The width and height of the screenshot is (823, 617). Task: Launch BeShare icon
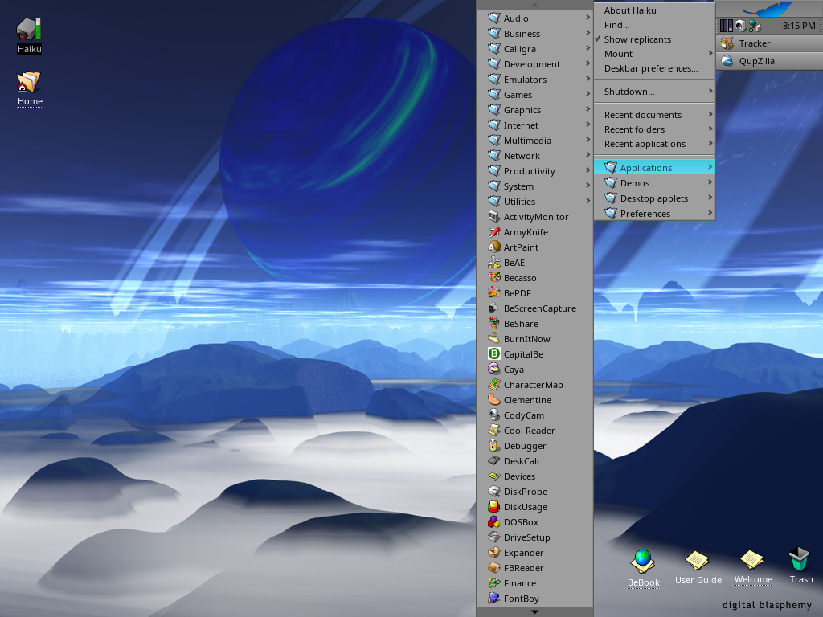point(494,323)
